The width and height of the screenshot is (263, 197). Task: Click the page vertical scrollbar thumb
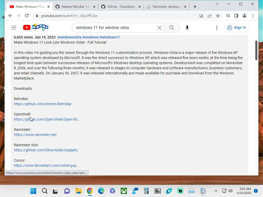[x=256, y=50]
